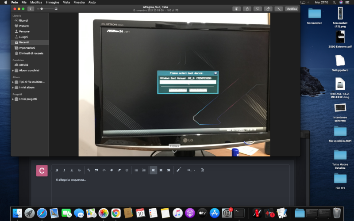
Task: Open the font size dropdown
Action: (x=191, y=170)
